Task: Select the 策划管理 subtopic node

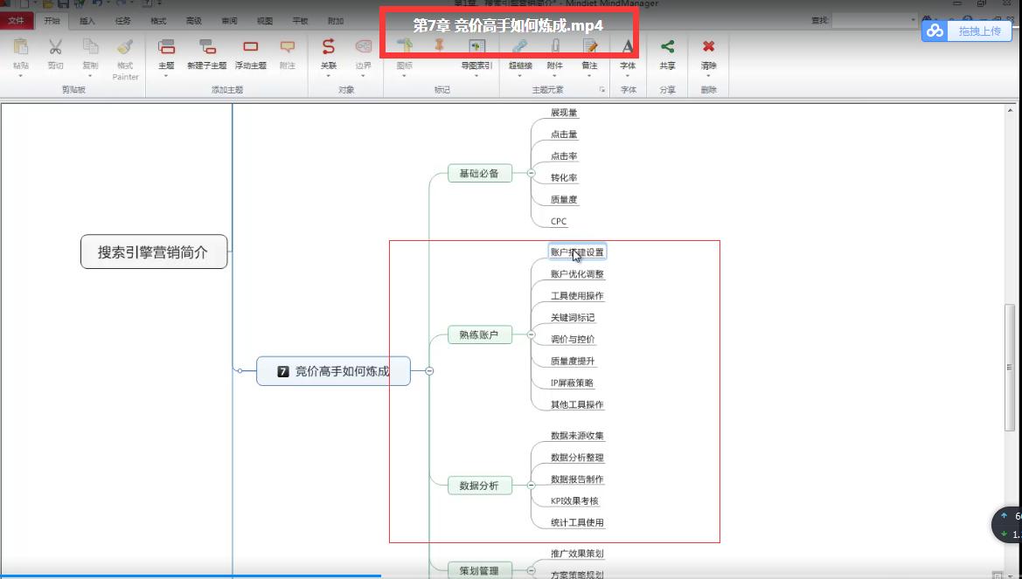Action: [x=479, y=570]
